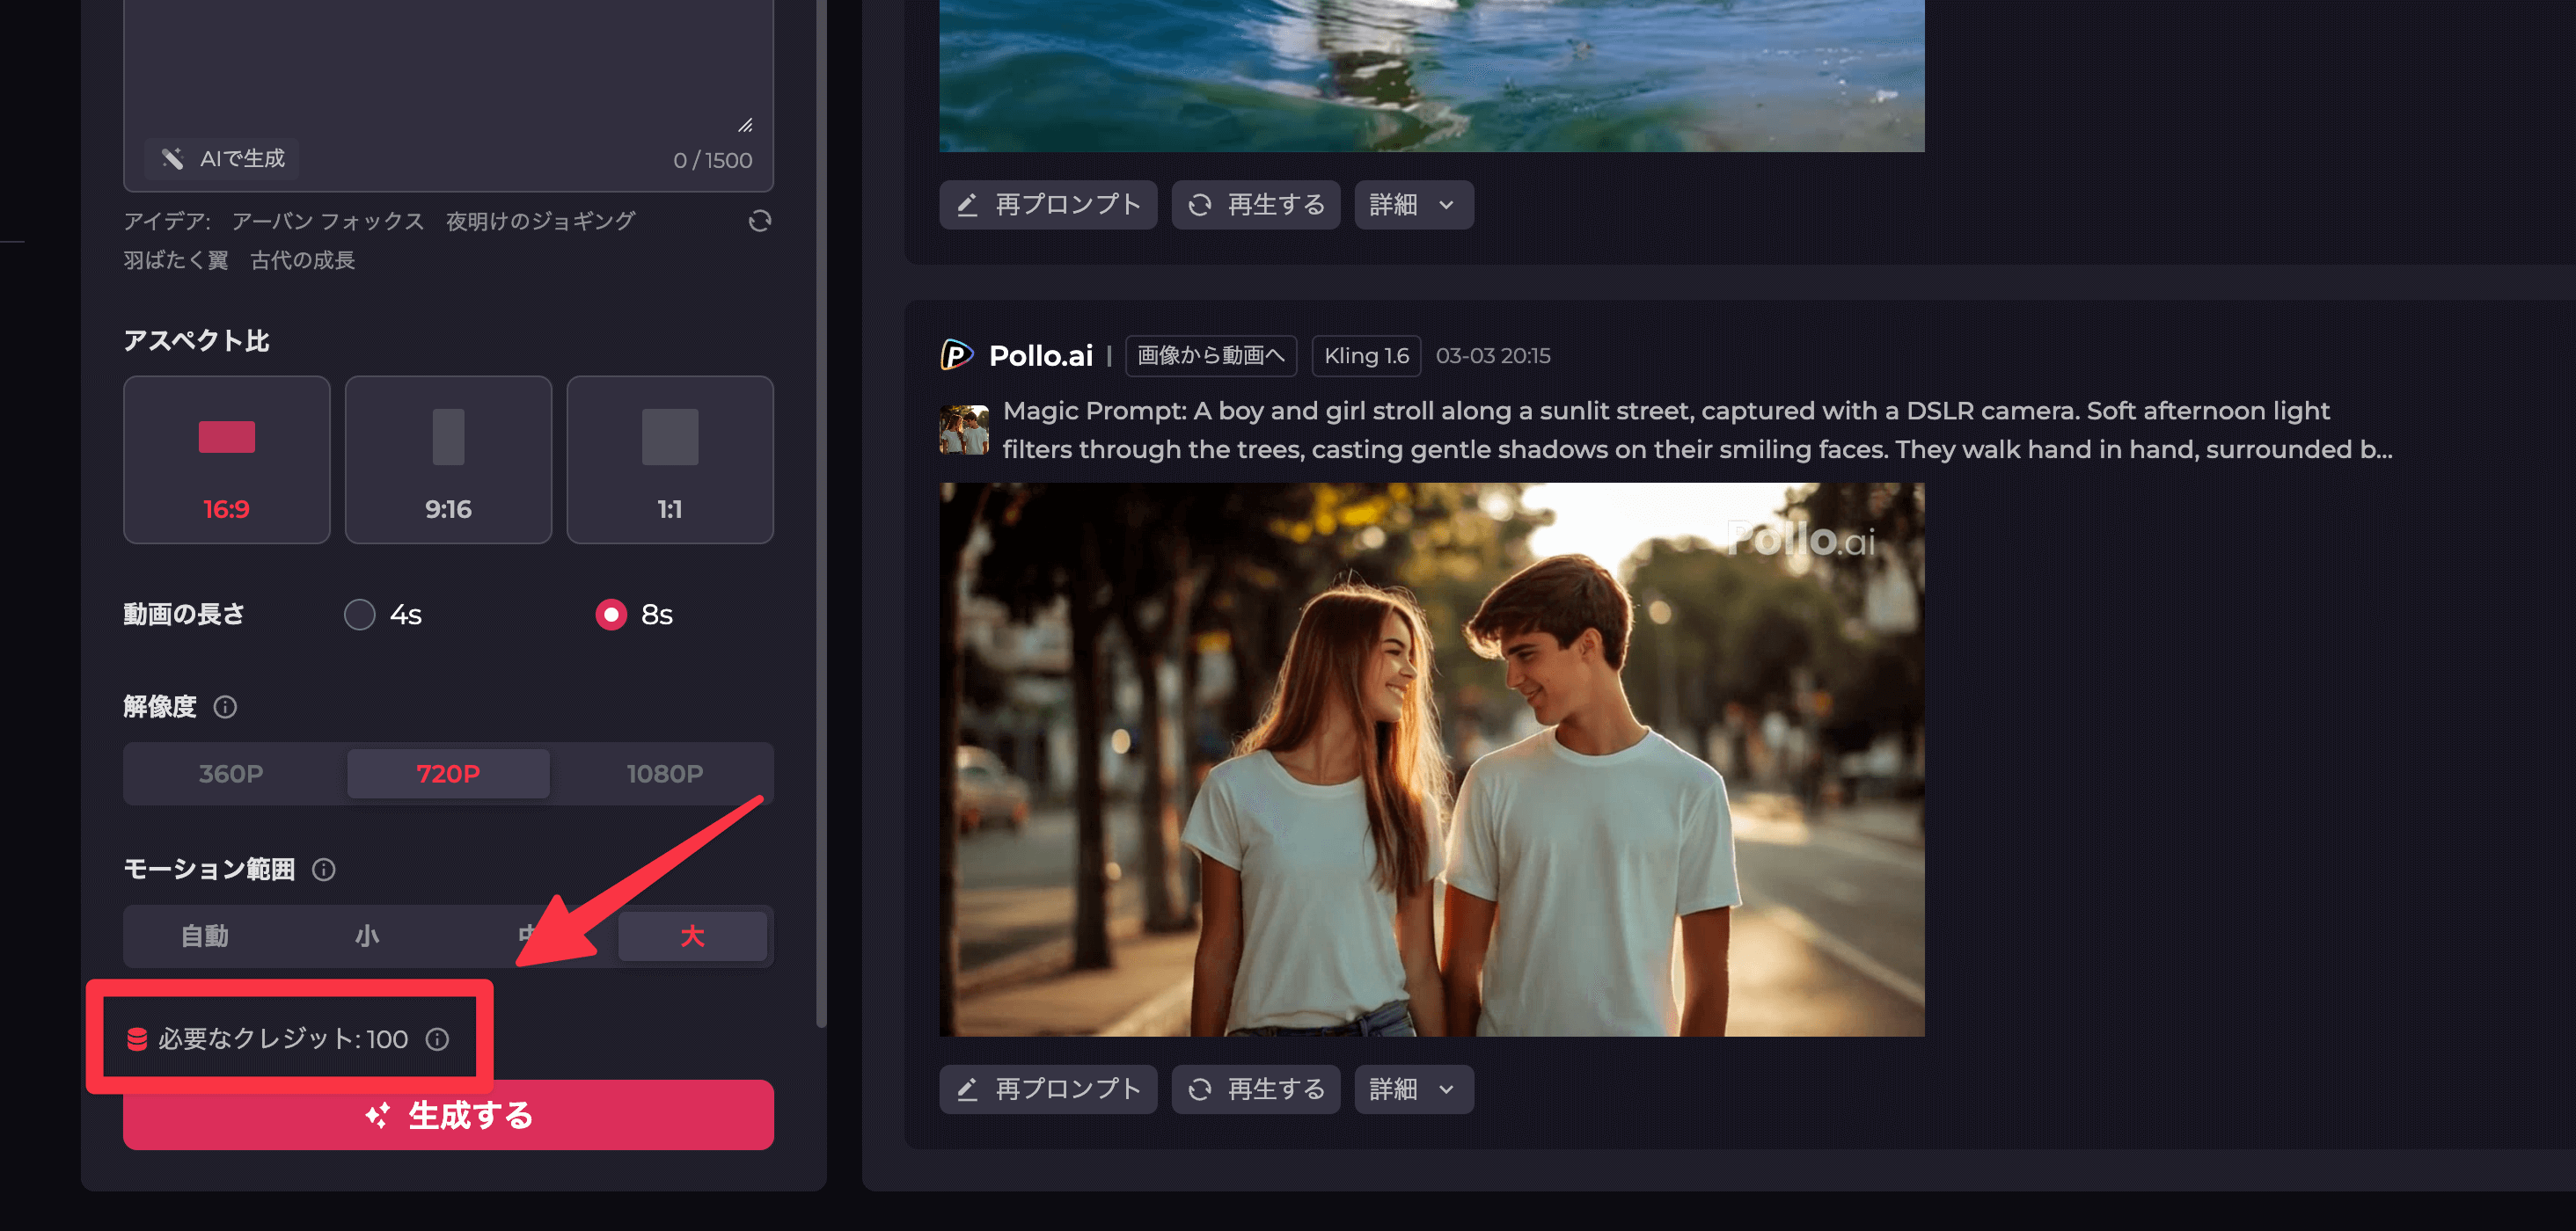Click the resolution info icon
The width and height of the screenshot is (2576, 1231).
pyautogui.click(x=225, y=706)
